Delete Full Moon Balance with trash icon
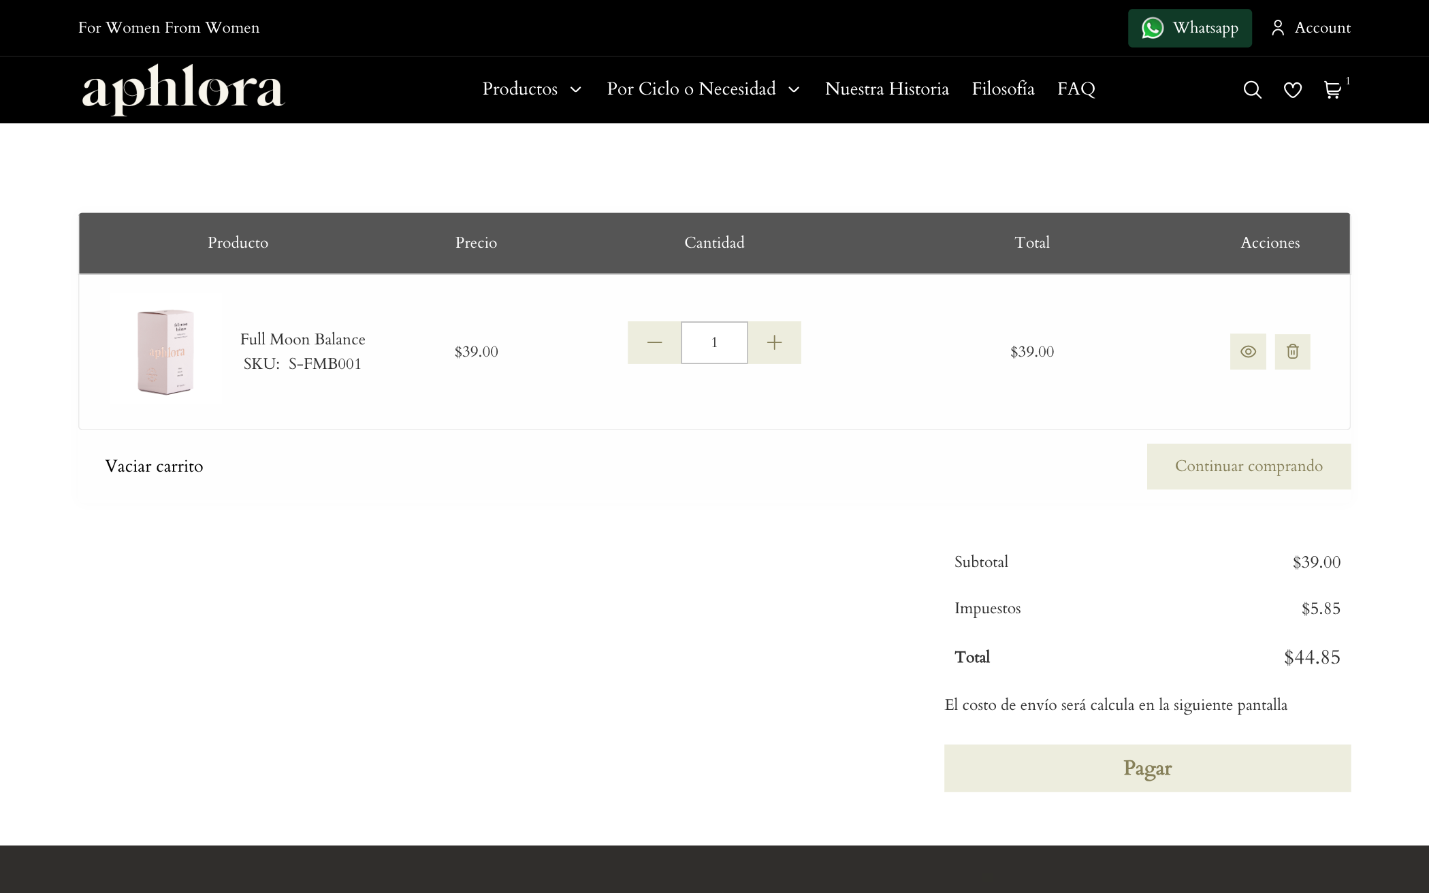This screenshot has height=893, width=1429. pos(1292,351)
